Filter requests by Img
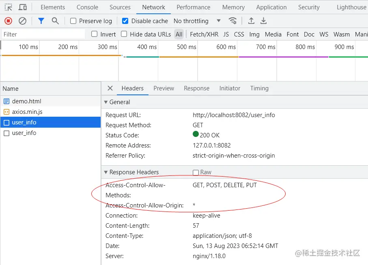 [x=254, y=34]
